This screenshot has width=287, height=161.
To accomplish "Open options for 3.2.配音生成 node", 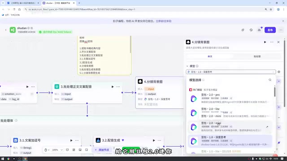I will (160, 140).
